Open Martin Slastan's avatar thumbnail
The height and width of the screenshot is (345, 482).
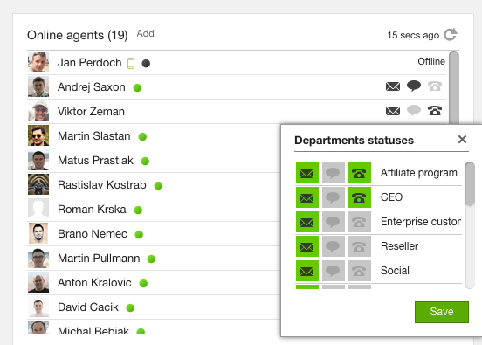pos(38,135)
